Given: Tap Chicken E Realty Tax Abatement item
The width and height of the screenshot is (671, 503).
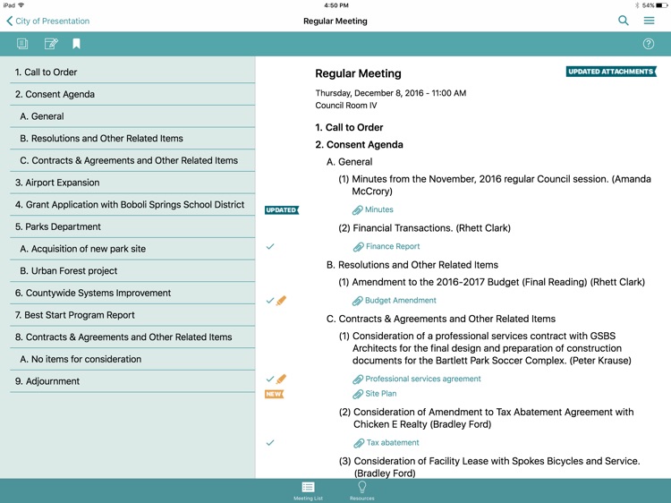Looking at the screenshot, I should click(x=486, y=418).
